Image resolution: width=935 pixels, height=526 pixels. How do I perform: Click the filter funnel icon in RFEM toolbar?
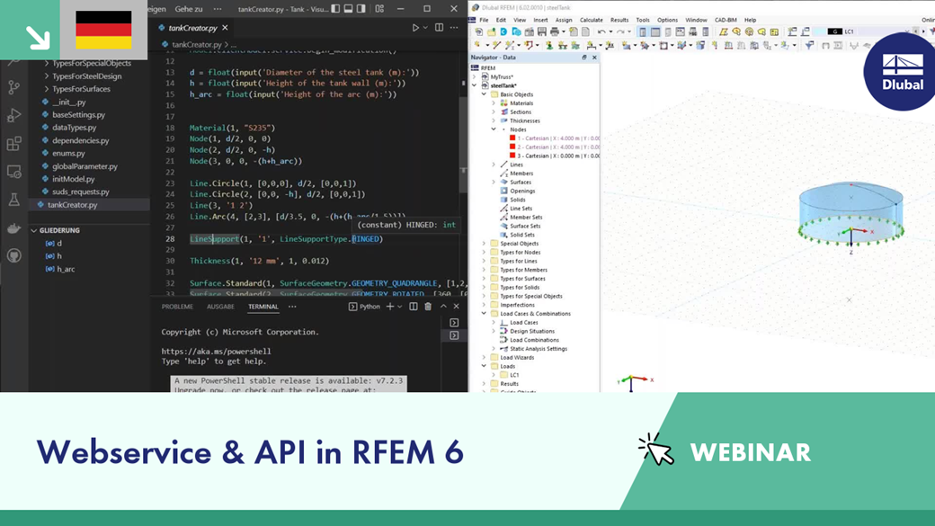tap(809, 45)
